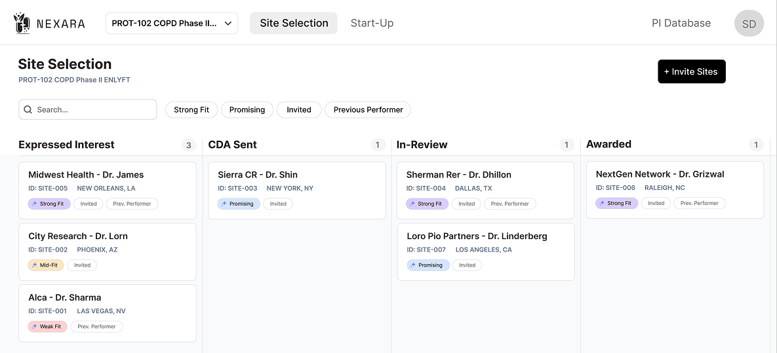Click the search magnifier icon

[28, 110]
